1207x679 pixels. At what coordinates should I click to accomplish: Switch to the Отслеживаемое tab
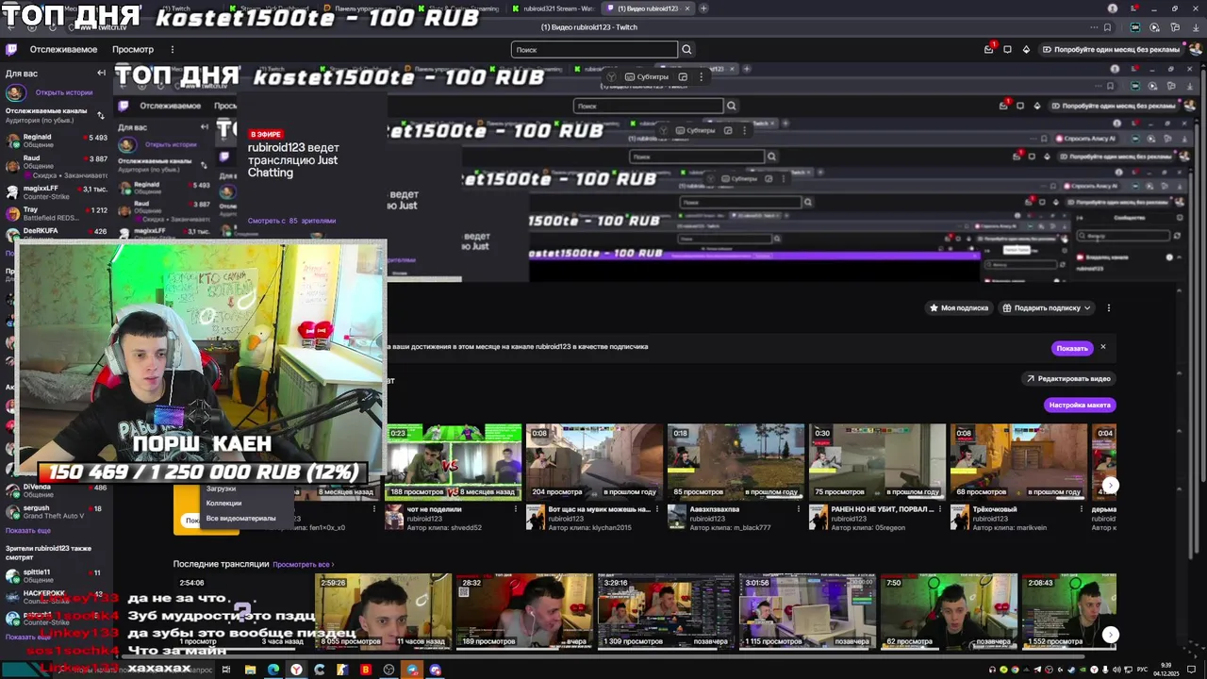[63, 49]
